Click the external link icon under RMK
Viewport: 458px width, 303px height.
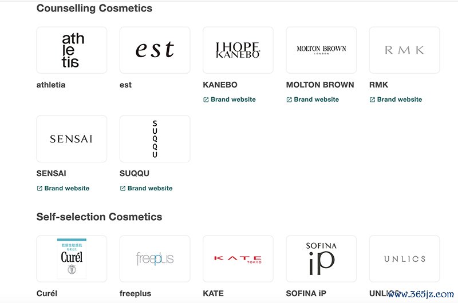pos(372,99)
